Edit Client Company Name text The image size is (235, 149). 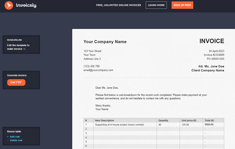(208, 70)
